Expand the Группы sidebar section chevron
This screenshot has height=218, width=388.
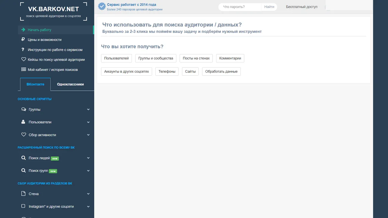click(x=88, y=109)
